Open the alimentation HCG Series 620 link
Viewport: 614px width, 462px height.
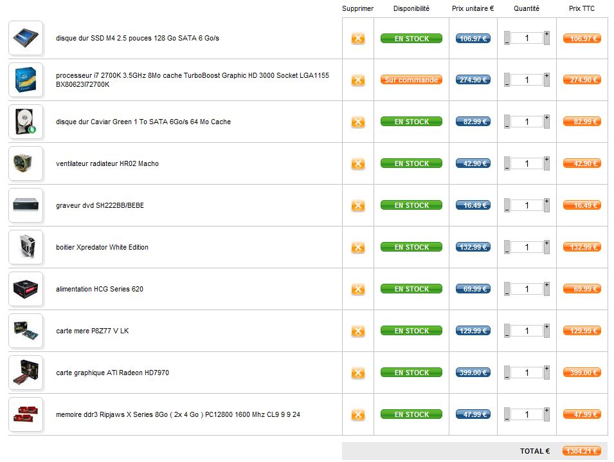(100, 289)
